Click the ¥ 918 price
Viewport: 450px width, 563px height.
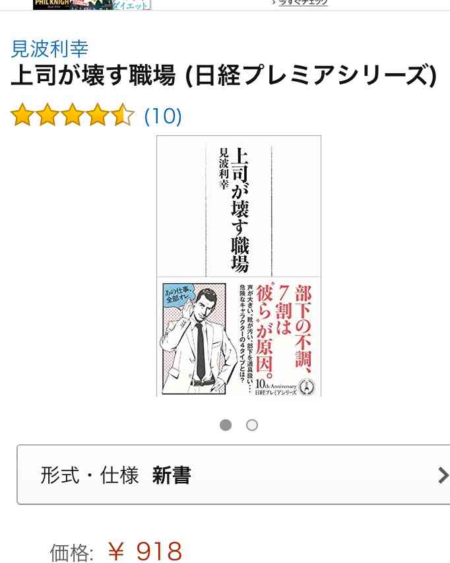145,551
